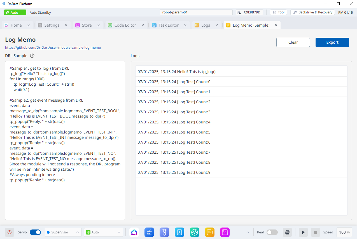Click the red power button icon
Screen dimensions: 357x239
[x=10, y=232]
